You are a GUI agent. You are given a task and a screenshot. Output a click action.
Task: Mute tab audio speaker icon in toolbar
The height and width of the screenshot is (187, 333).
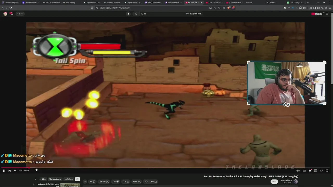285,8
